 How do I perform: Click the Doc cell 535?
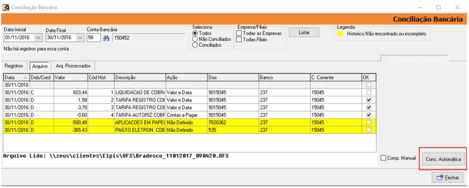(x=233, y=130)
